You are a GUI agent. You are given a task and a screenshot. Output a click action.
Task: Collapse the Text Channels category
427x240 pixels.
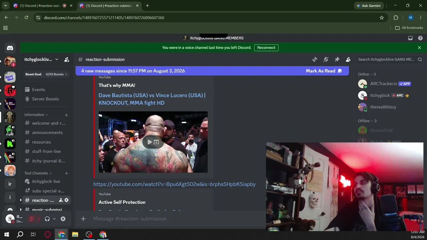click(x=38, y=173)
